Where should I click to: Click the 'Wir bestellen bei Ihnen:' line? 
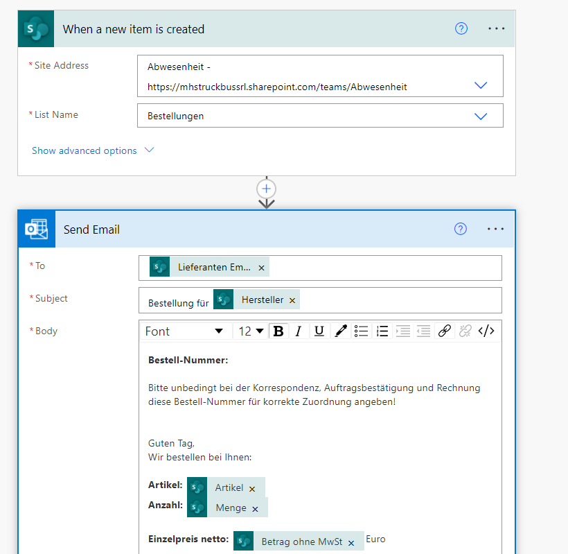[199, 457]
